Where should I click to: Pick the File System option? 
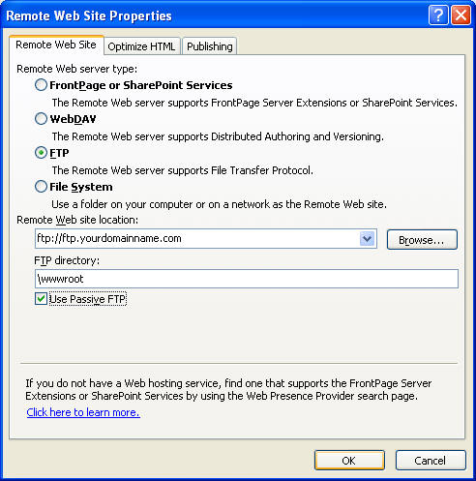41,187
